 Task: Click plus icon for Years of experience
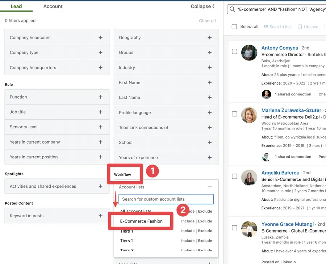210,158
